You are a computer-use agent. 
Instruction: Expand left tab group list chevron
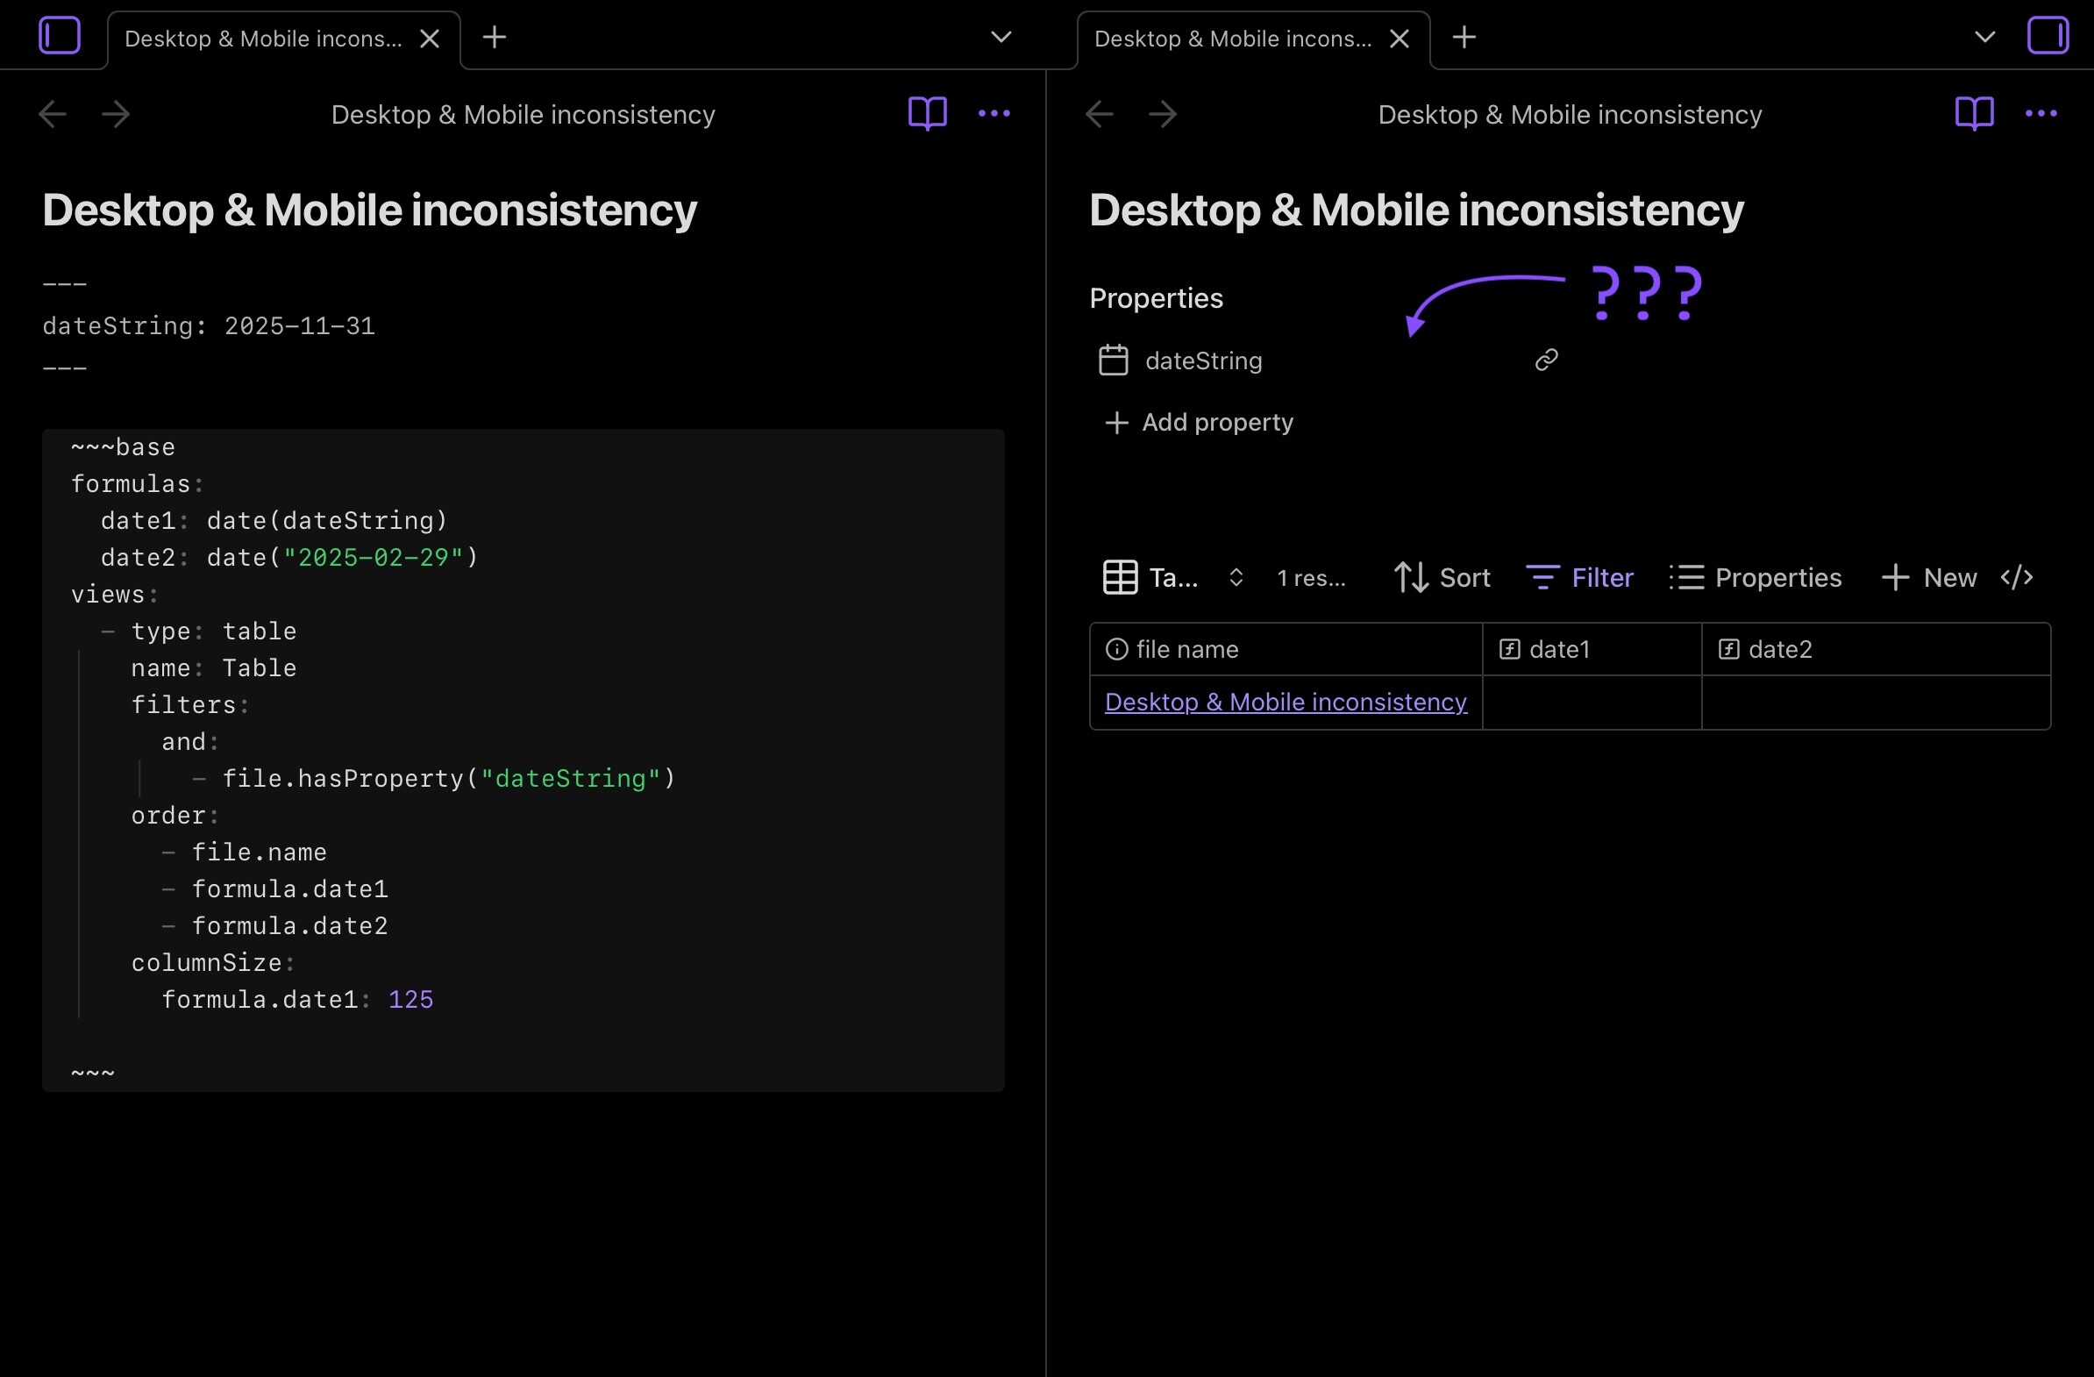click(x=1001, y=37)
